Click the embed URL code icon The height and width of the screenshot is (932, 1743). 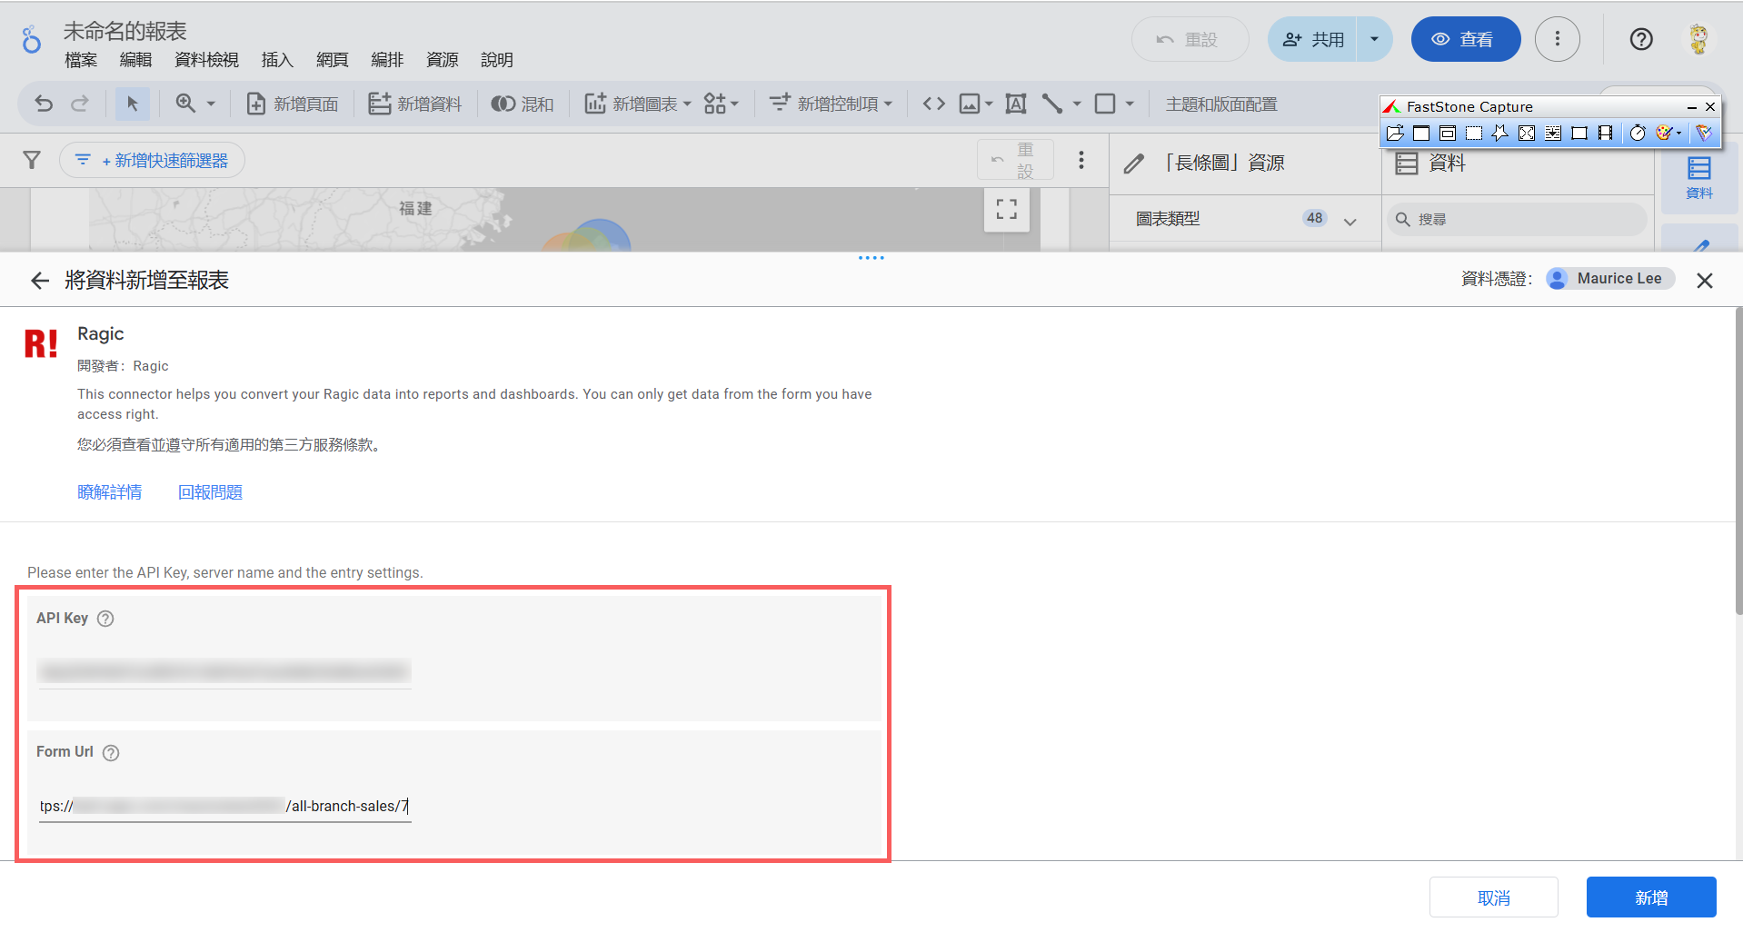tap(934, 104)
